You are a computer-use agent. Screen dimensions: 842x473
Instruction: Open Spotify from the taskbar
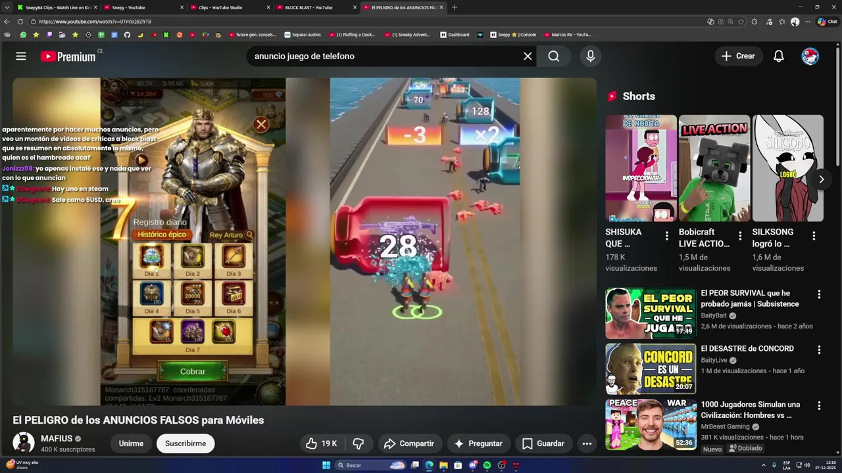click(487, 465)
